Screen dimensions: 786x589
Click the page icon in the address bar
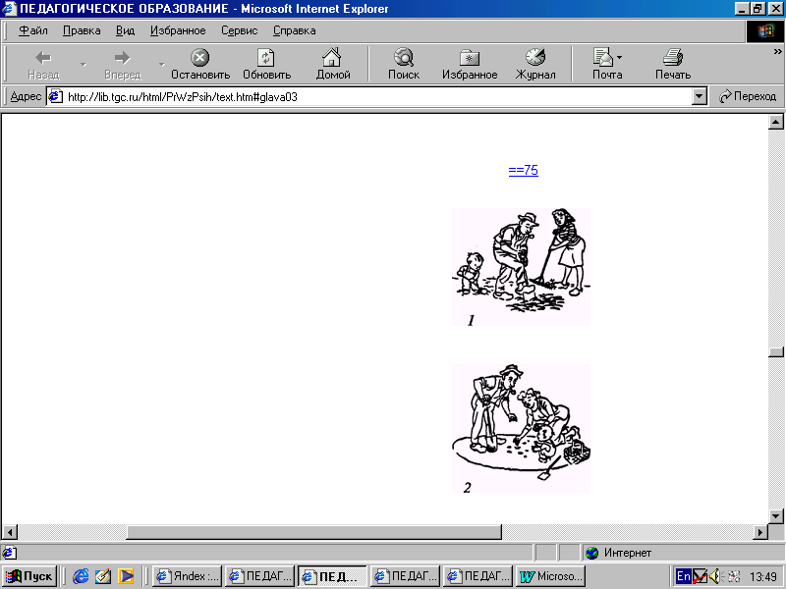click(55, 96)
